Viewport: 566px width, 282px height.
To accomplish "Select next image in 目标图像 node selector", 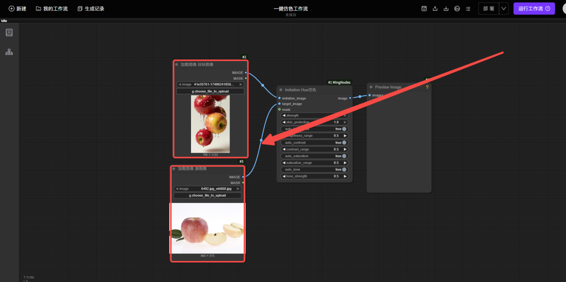I will coord(241,84).
